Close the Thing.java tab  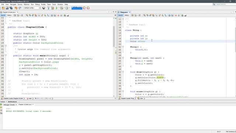pyautogui.click(x=129, y=12)
